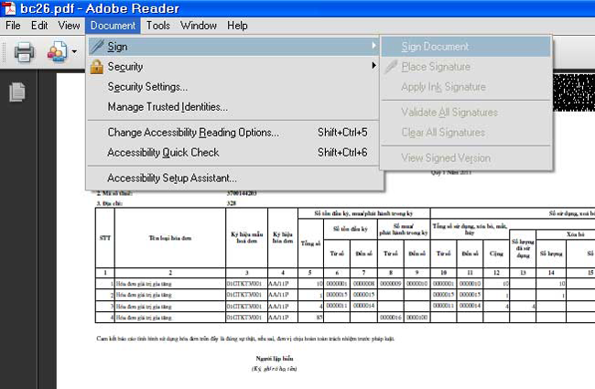Click cell 0000016 in row 4
The image size is (595, 389).
391,318
